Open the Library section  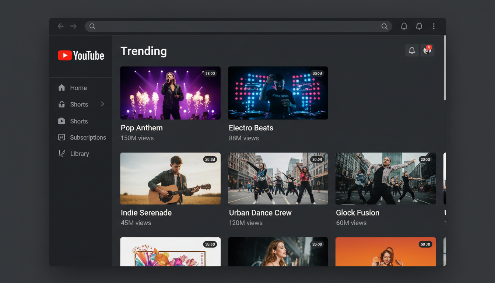[80, 153]
